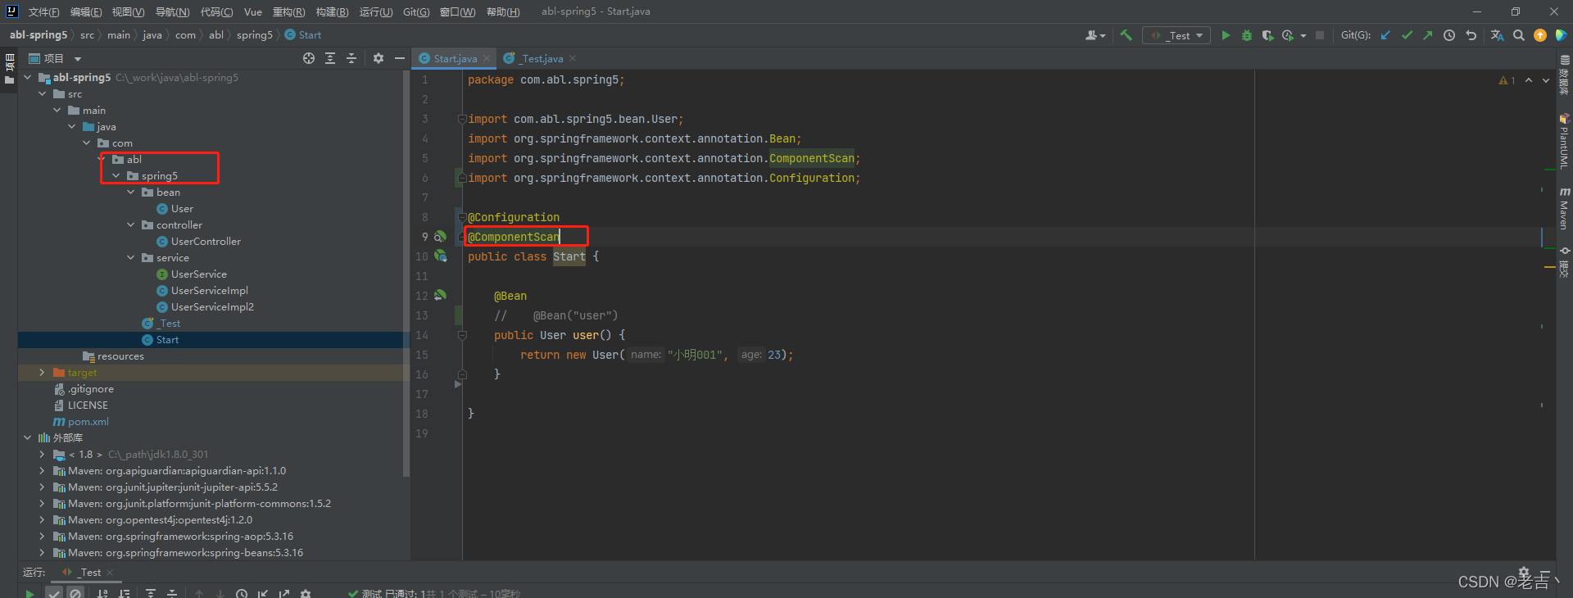Viewport: 1573px width, 598px height.
Task: Open the _Test run configuration dropdown
Action: [1176, 35]
